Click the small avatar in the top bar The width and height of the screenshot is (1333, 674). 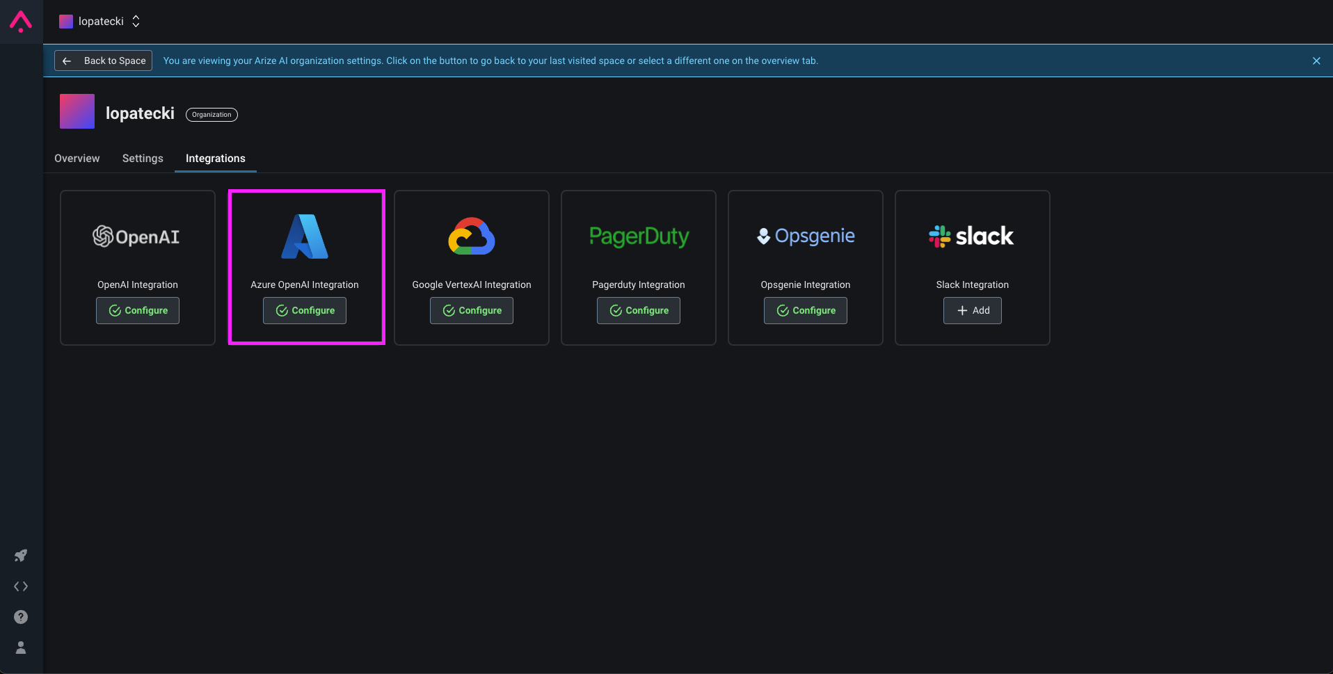click(x=66, y=22)
